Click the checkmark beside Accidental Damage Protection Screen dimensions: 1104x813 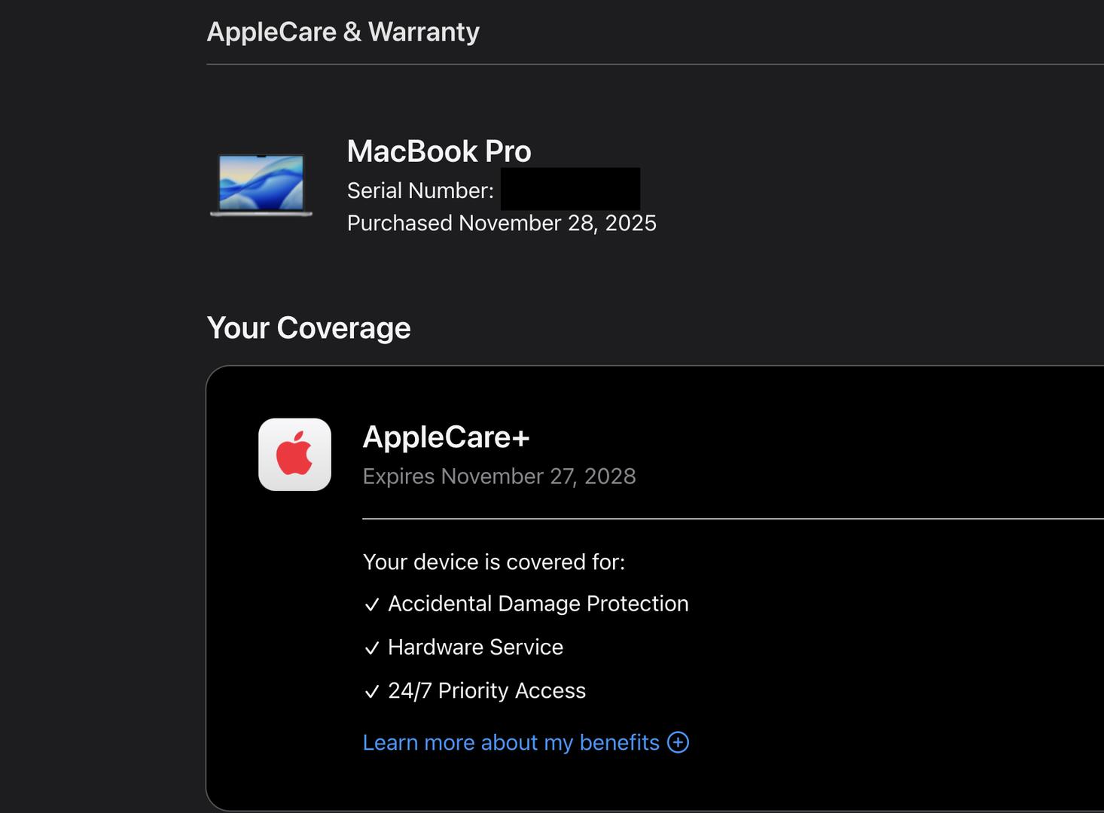[371, 605]
